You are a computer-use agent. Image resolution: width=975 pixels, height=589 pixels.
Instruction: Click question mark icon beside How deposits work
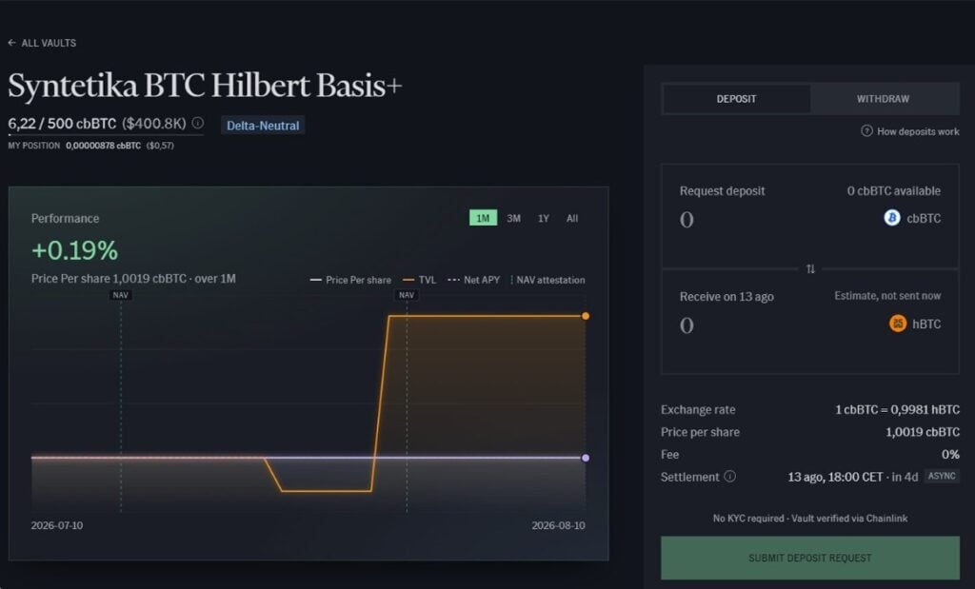[866, 131]
